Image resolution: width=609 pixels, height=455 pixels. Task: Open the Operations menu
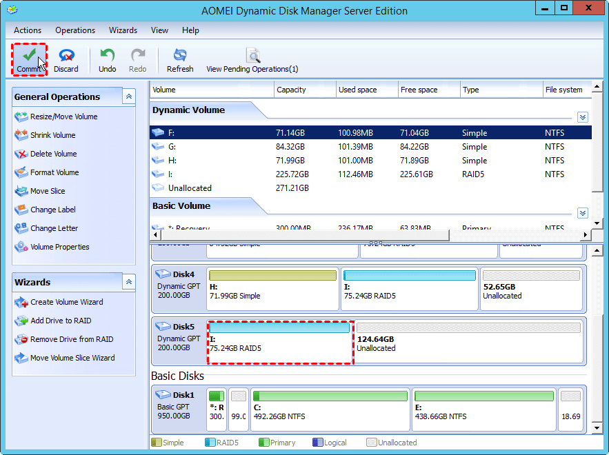[x=75, y=30]
